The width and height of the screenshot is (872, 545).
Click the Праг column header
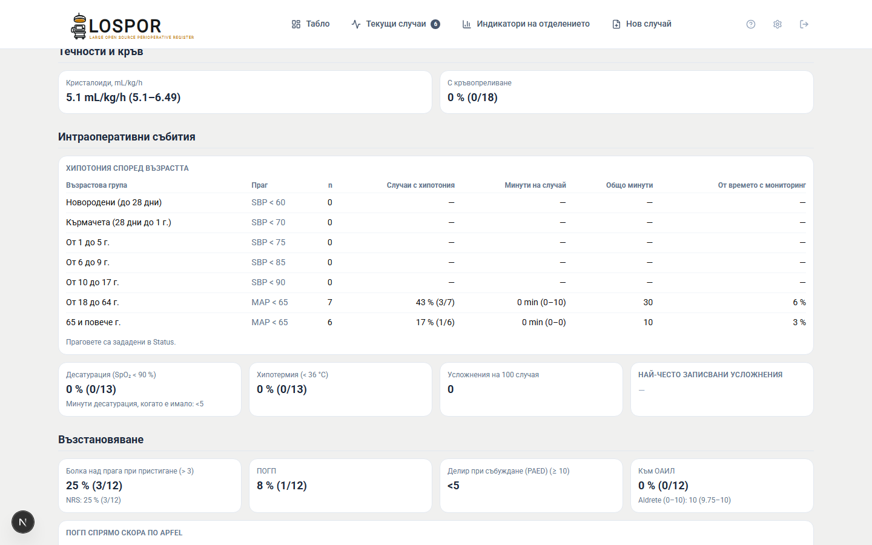259,185
